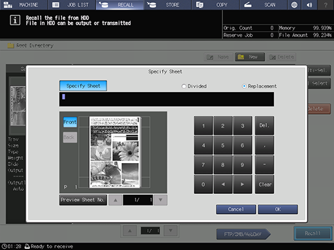Click the Preview Sheet No. button

[x=83, y=200]
